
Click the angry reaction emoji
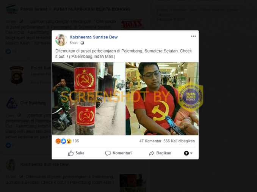click(58, 141)
